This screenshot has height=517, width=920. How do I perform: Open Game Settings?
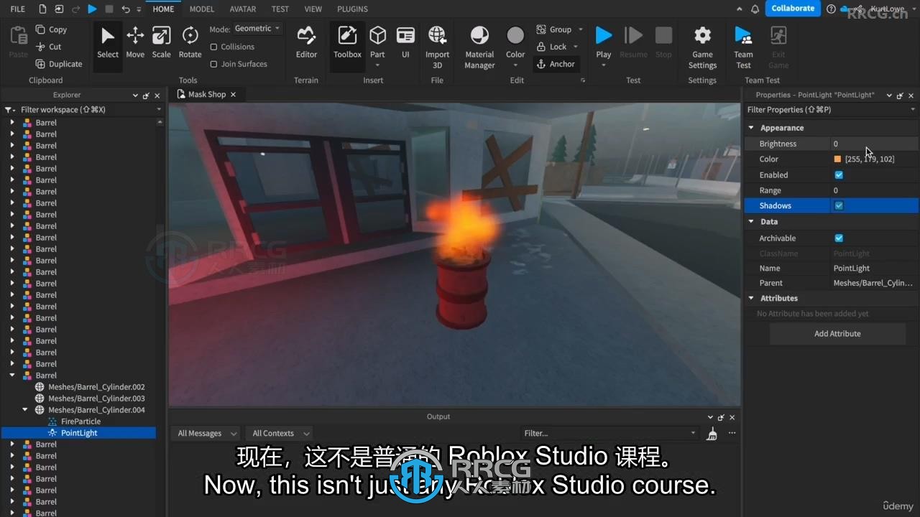pos(702,47)
